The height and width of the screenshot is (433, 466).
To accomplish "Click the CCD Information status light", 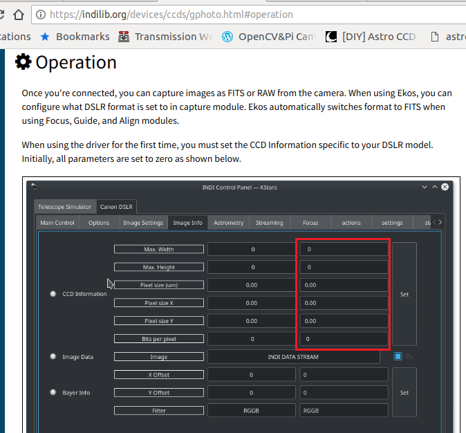I will pyautogui.click(x=53, y=294).
